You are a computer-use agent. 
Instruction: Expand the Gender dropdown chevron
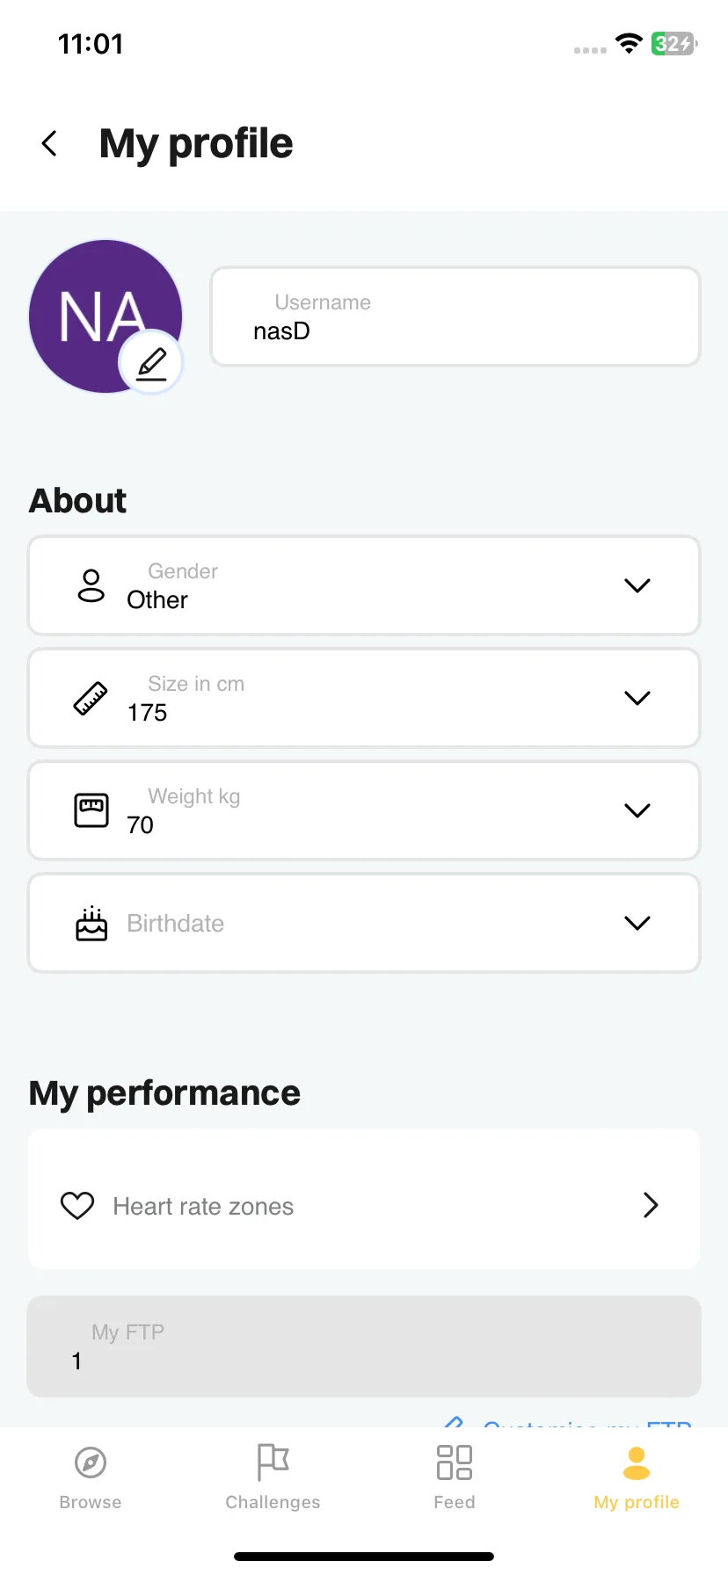637,585
